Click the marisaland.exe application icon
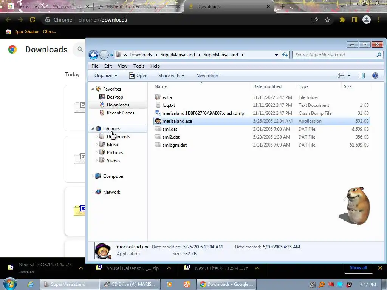 point(158,121)
